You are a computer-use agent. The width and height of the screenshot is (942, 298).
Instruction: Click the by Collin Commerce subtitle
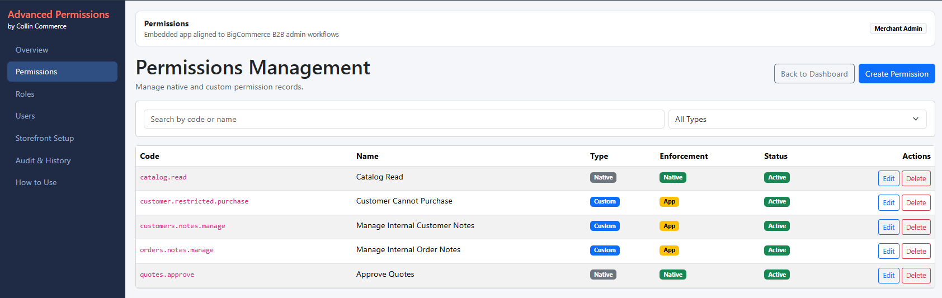tap(37, 26)
